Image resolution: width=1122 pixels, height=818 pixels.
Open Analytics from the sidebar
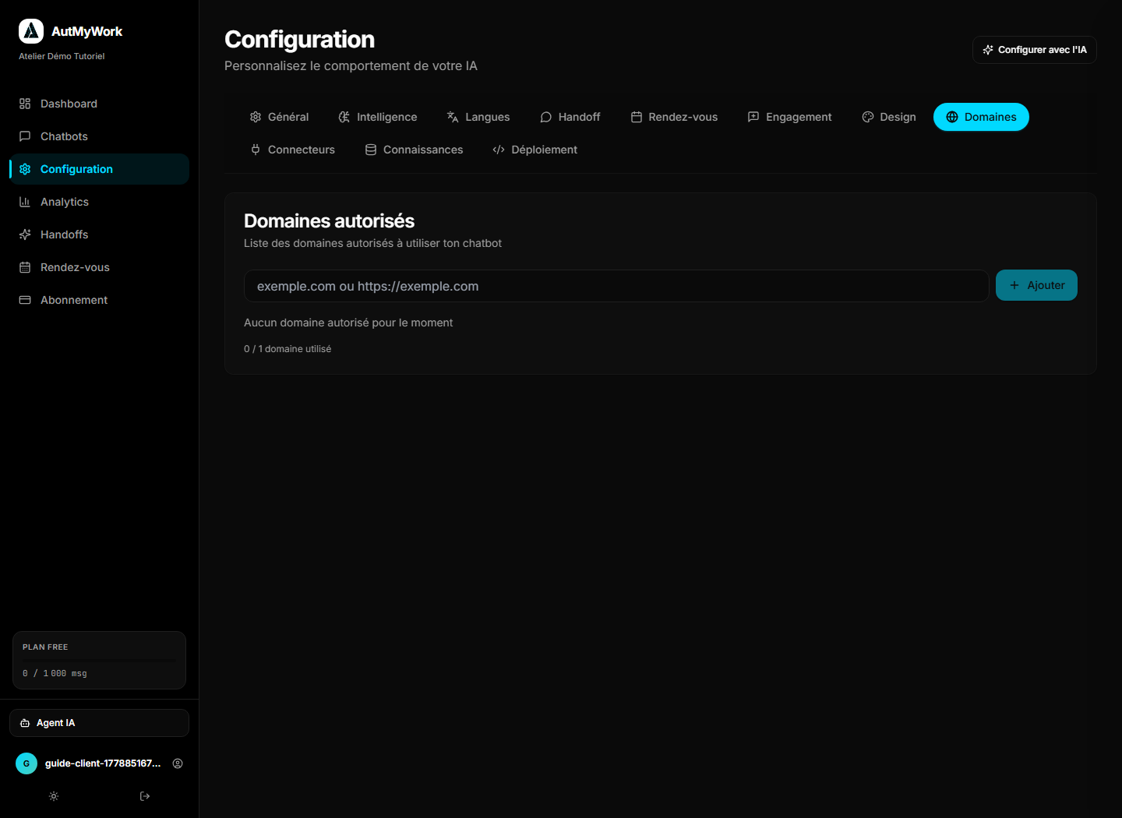coord(99,202)
